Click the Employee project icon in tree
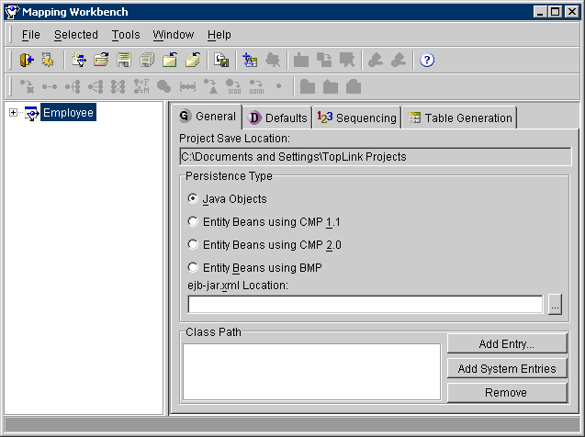 [31, 113]
